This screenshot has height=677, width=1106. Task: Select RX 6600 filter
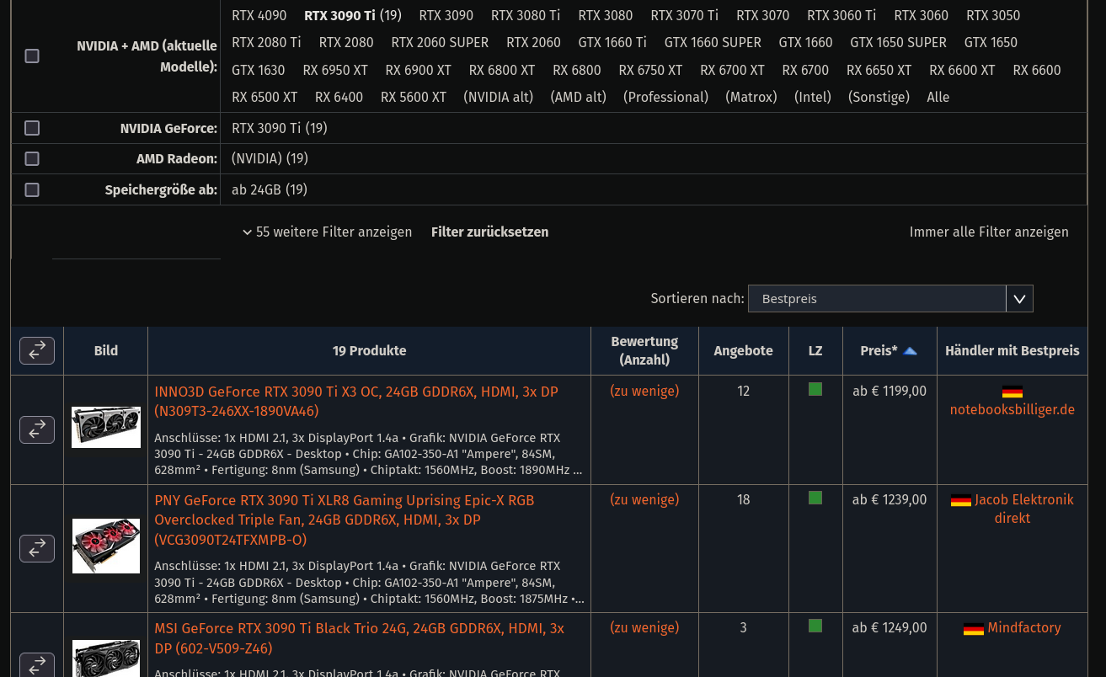[1037, 71]
